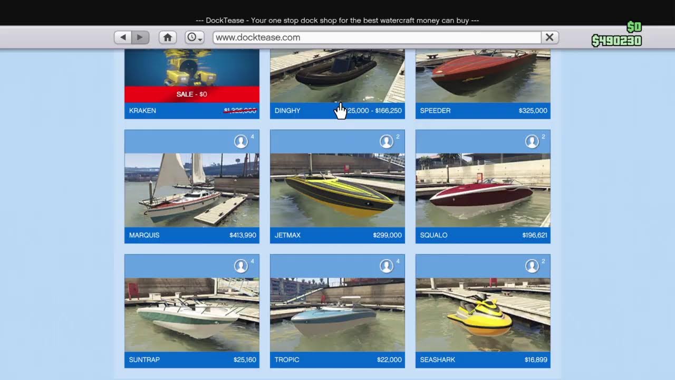Click the DINGHY name label

[287, 111]
